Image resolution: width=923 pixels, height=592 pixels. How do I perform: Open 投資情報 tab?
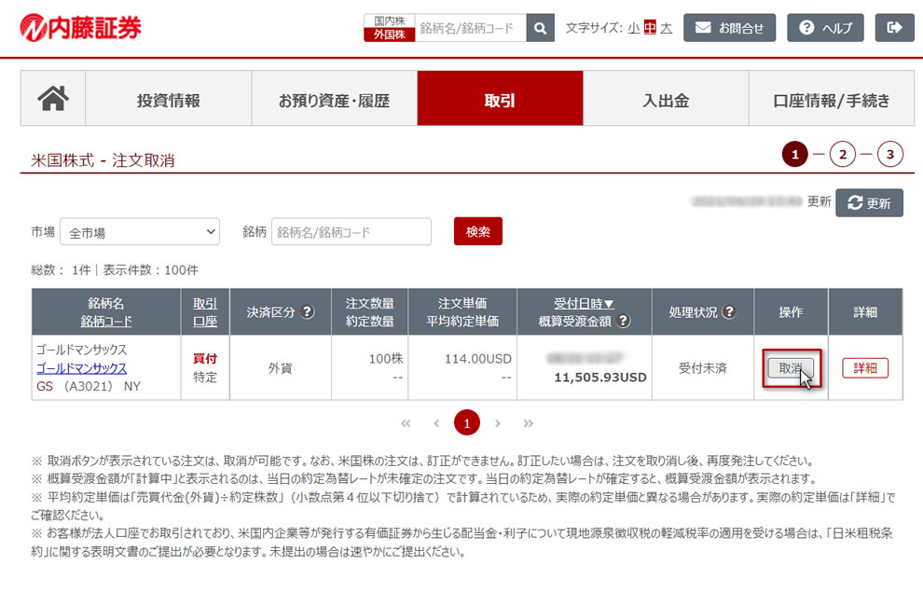169,98
